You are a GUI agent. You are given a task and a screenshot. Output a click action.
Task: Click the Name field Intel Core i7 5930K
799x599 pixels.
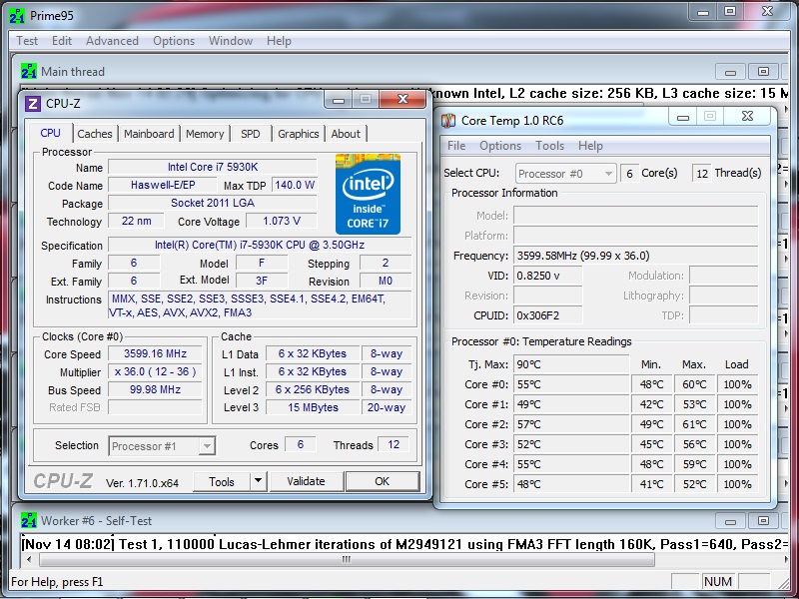click(x=213, y=167)
